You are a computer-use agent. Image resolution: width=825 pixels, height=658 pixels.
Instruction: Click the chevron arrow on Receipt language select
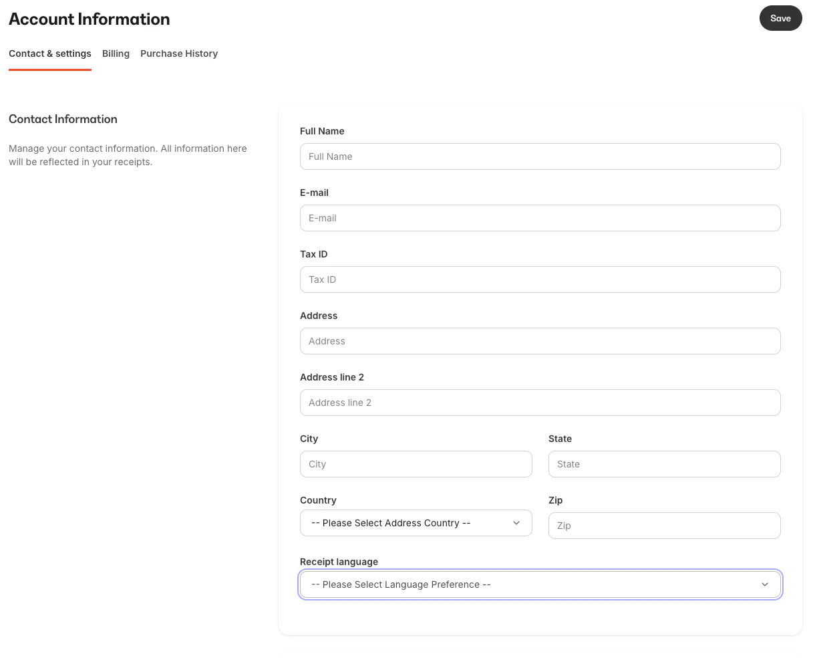pos(765,584)
